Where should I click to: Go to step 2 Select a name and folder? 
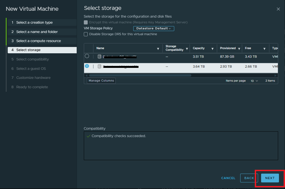click(x=37, y=32)
